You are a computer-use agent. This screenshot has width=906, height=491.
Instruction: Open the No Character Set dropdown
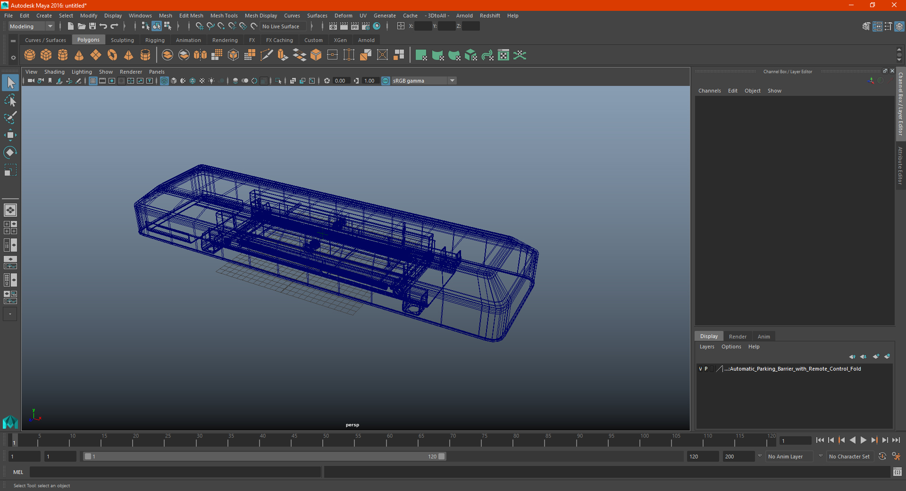pos(849,457)
